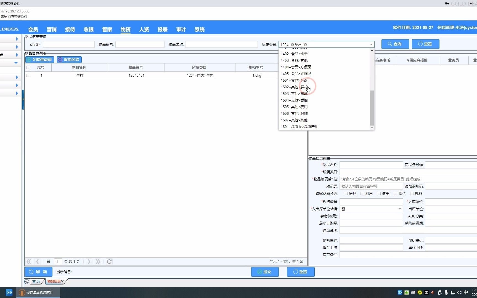Image resolution: width=477 pixels, height=298 pixels.
Task: Open the 人资 menu
Action: click(144, 30)
